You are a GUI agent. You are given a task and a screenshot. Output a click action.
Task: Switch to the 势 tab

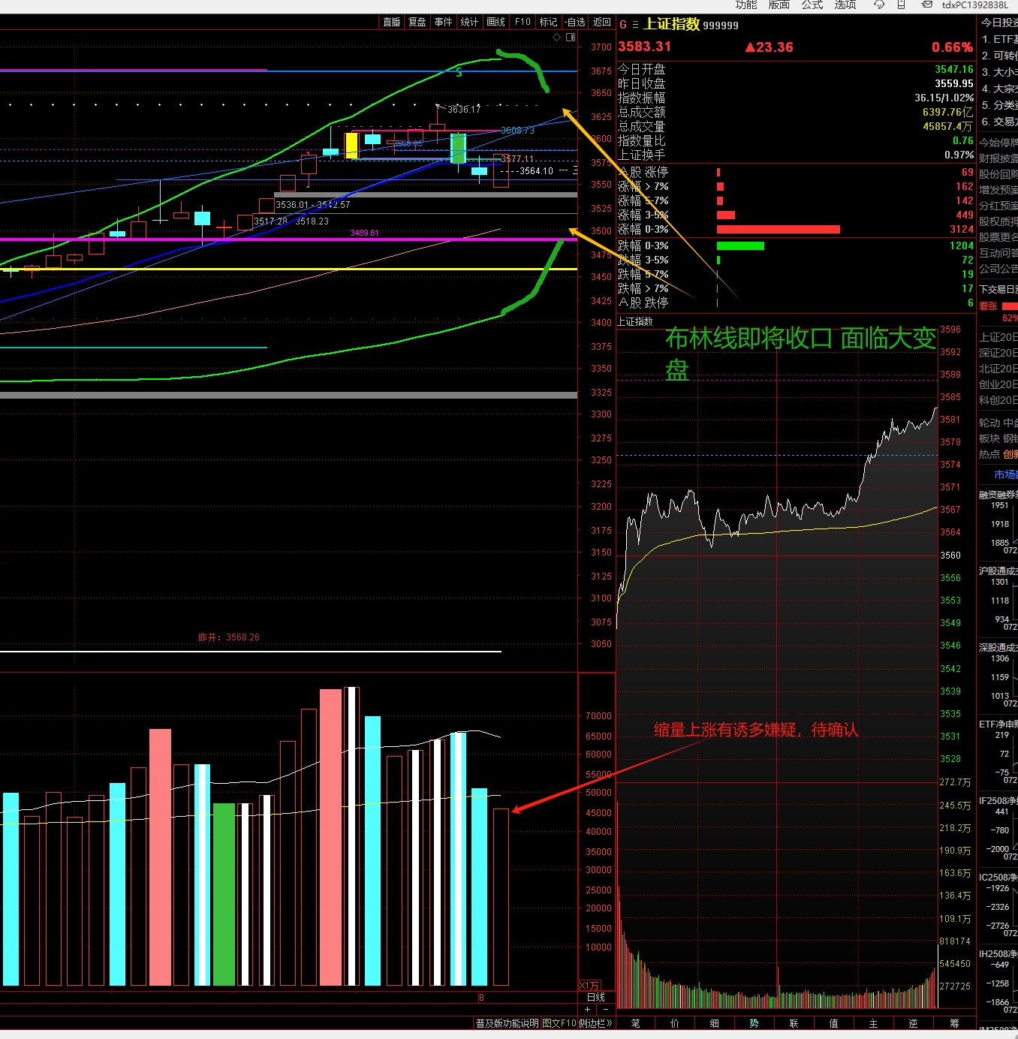pyautogui.click(x=754, y=1023)
